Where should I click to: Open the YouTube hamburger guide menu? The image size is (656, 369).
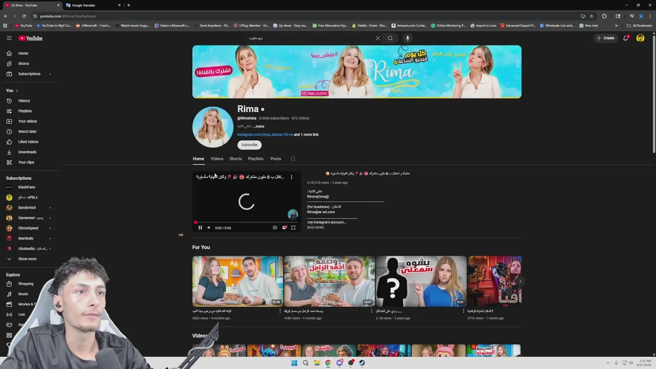pos(9,38)
